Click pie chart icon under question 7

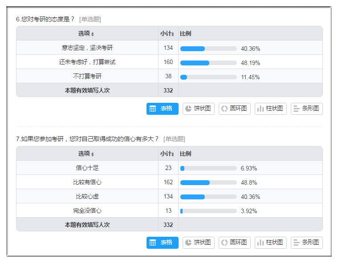[188, 243]
